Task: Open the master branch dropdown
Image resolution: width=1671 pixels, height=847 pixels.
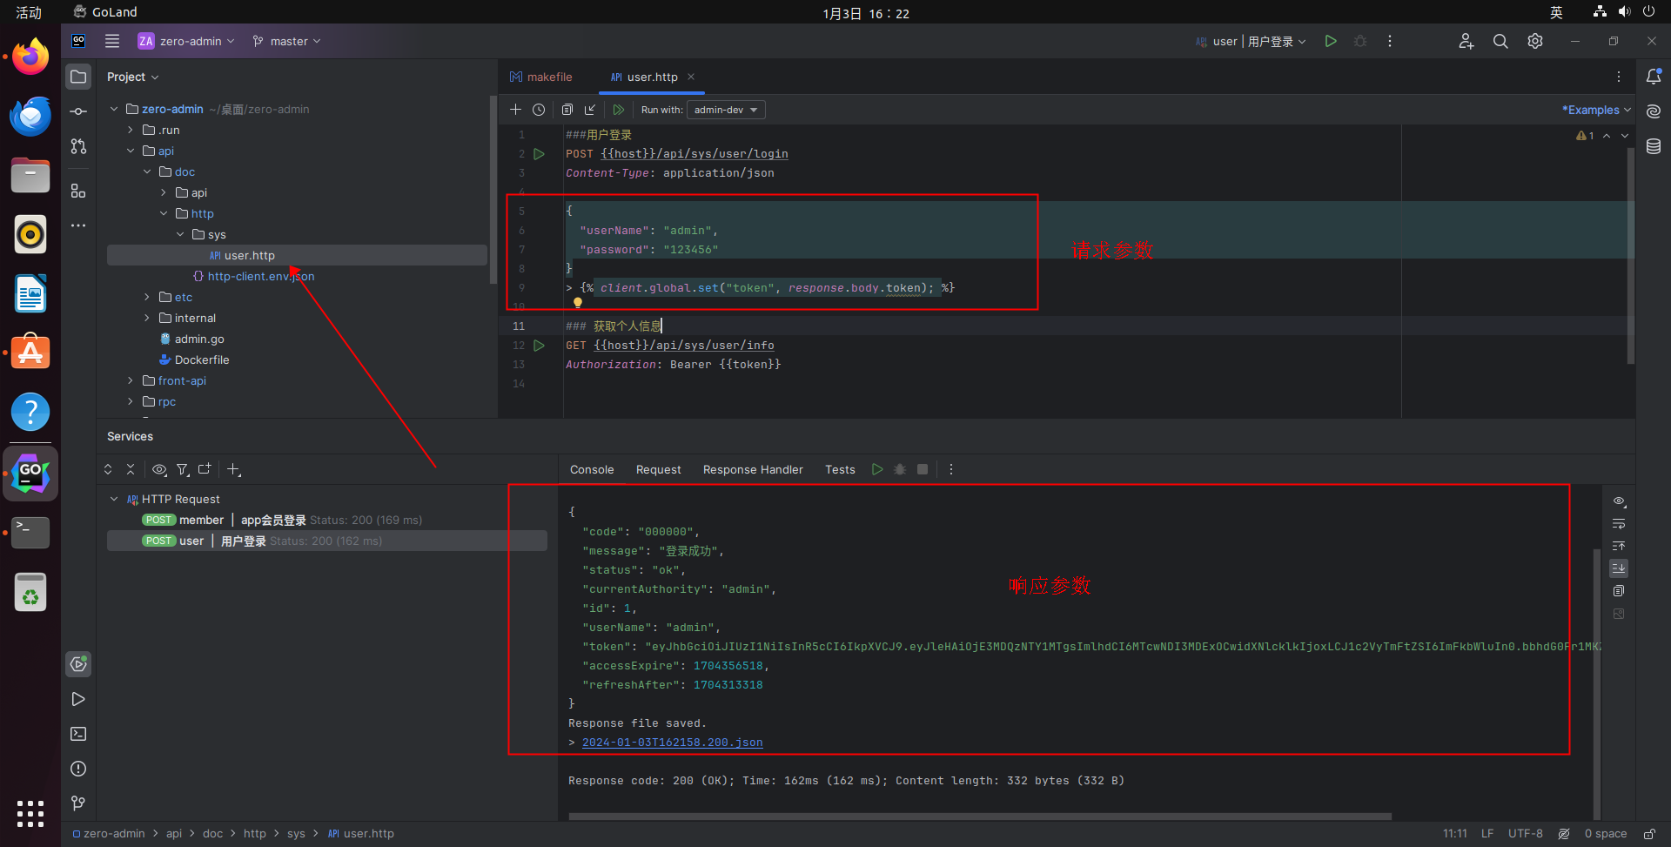Action: [x=287, y=41]
